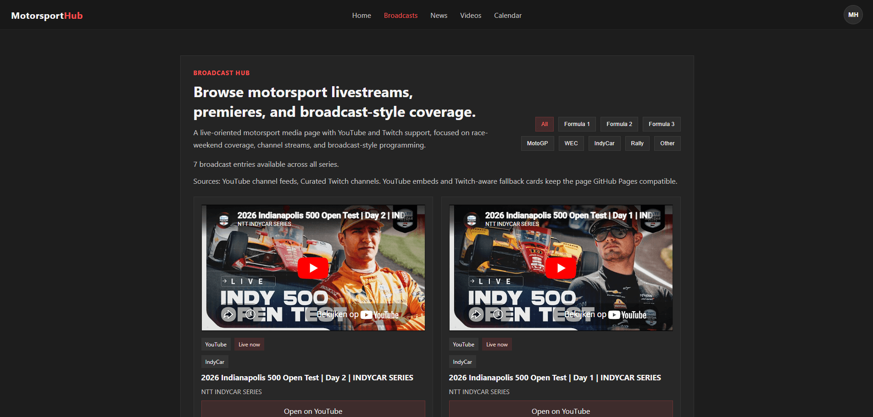Image resolution: width=873 pixels, height=417 pixels.
Task: Click IndyCar tag on Day 1 card
Action: tap(462, 362)
